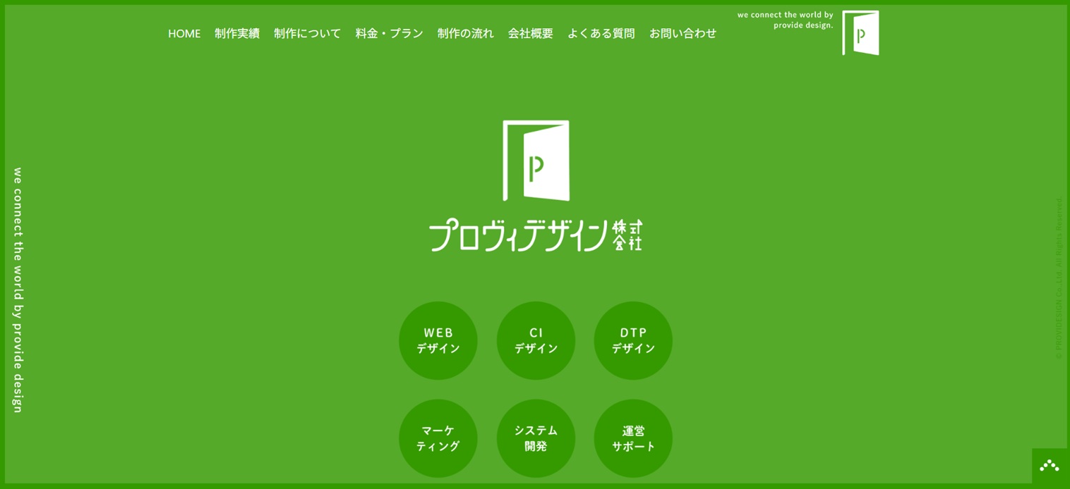The width and height of the screenshot is (1070, 489).
Task: Open the マーケティング circle button
Action: [x=438, y=438]
